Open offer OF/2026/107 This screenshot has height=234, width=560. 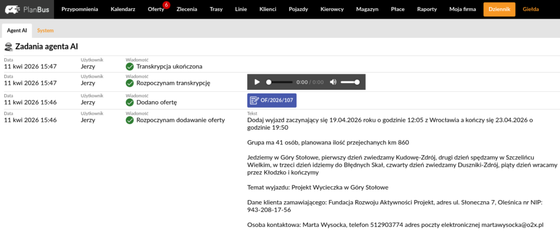tap(272, 101)
